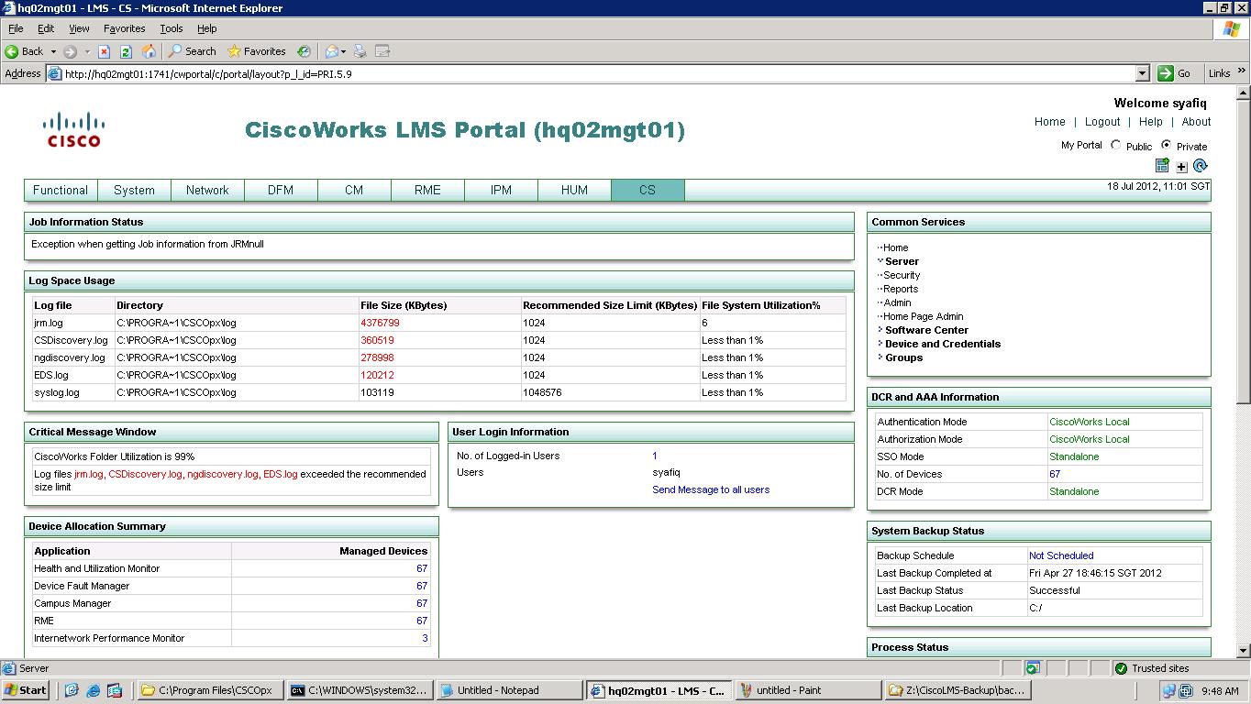The width and height of the screenshot is (1251, 704).
Task: Click the Print toolbar icon
Action: coord(360,51)
